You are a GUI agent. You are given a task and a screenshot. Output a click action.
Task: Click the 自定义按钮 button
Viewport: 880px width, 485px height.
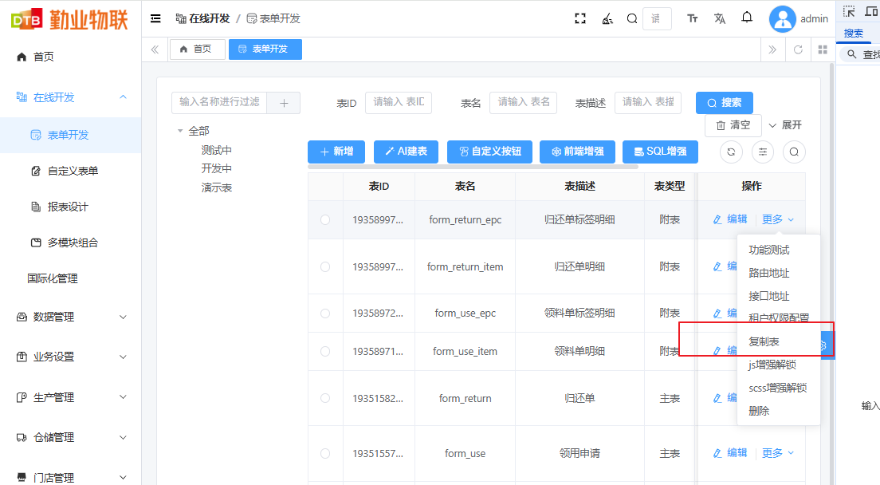click(489, 152)
